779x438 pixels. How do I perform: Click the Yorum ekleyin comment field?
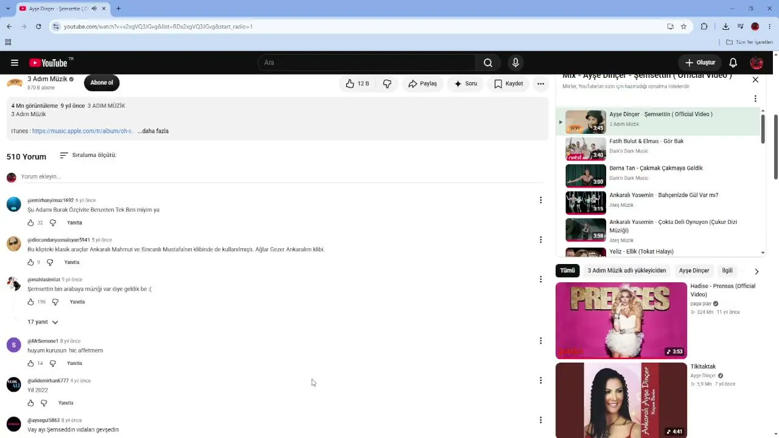click(282, 176)
